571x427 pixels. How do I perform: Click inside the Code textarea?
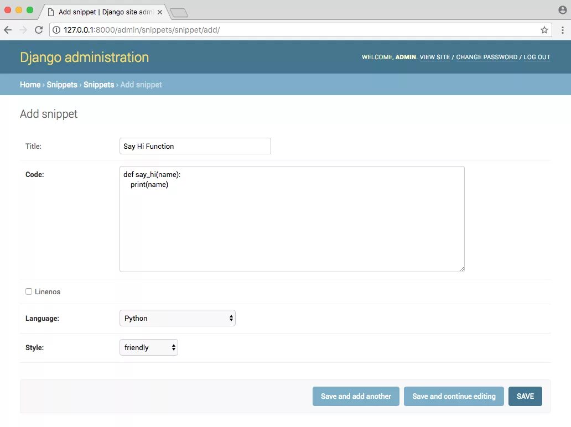coord(292,219)
